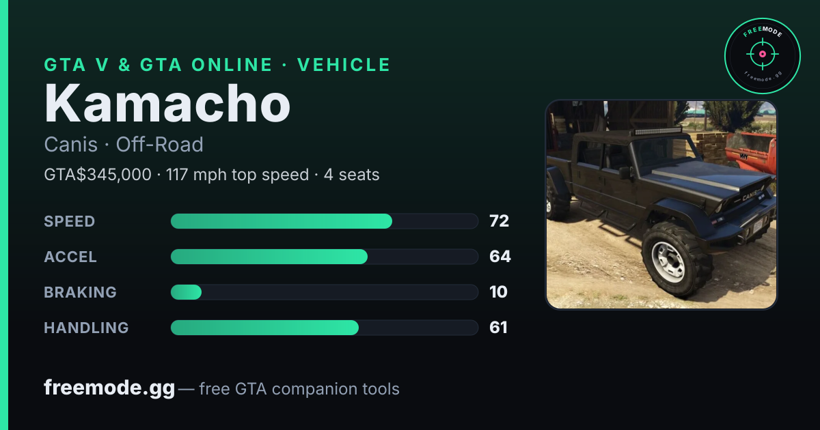
Task: Open the Kamacho vehicle photo
Action: [661, 205]
